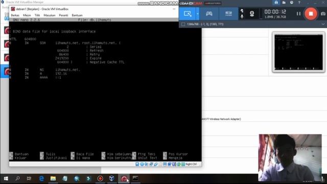Image resolution: width=327 pixels, height=184 pixels.
Task: Switch to VirtualBox Manager via taskbar cube icon
Action: (112, 178)
